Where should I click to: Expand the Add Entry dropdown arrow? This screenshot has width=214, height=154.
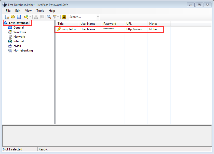pos(30,17)
